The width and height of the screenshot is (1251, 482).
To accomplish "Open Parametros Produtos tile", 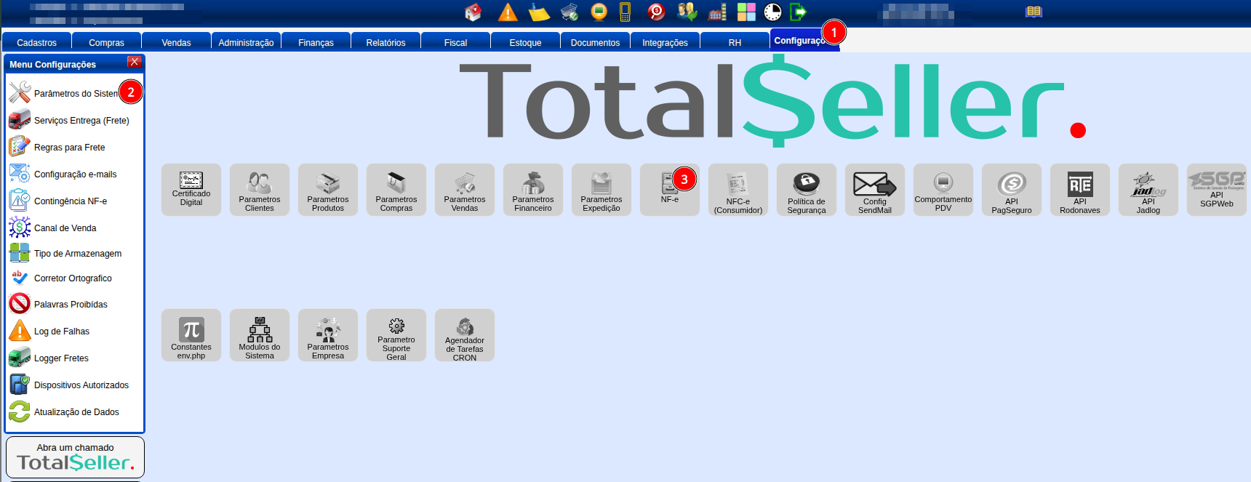I will point(328,190).
